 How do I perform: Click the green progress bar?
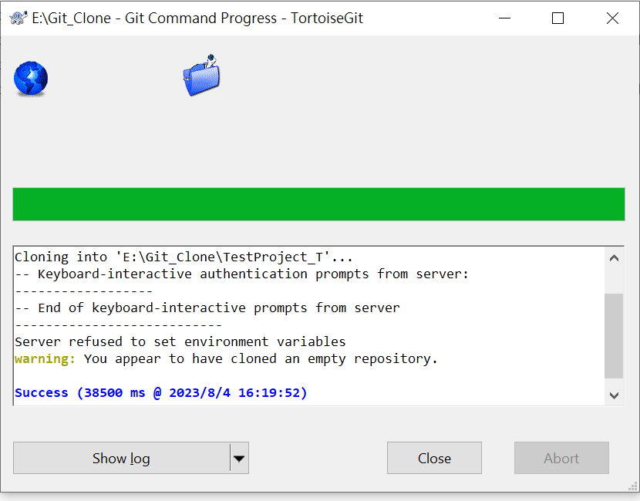(318, 204)
